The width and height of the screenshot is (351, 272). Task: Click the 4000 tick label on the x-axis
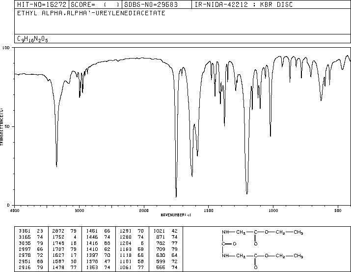tap(15, 210)
